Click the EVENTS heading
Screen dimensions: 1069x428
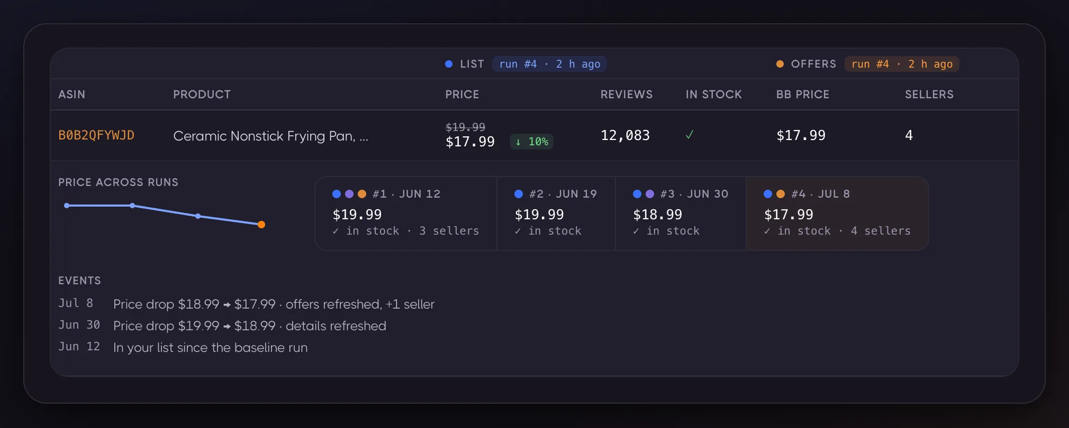pos(79,281)
